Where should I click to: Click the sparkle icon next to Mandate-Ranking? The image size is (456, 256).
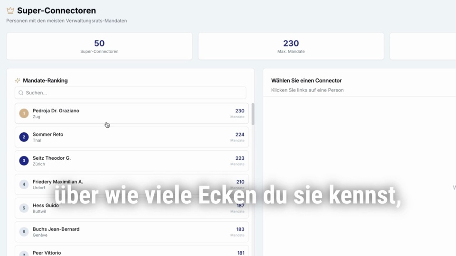coord(18,81)
